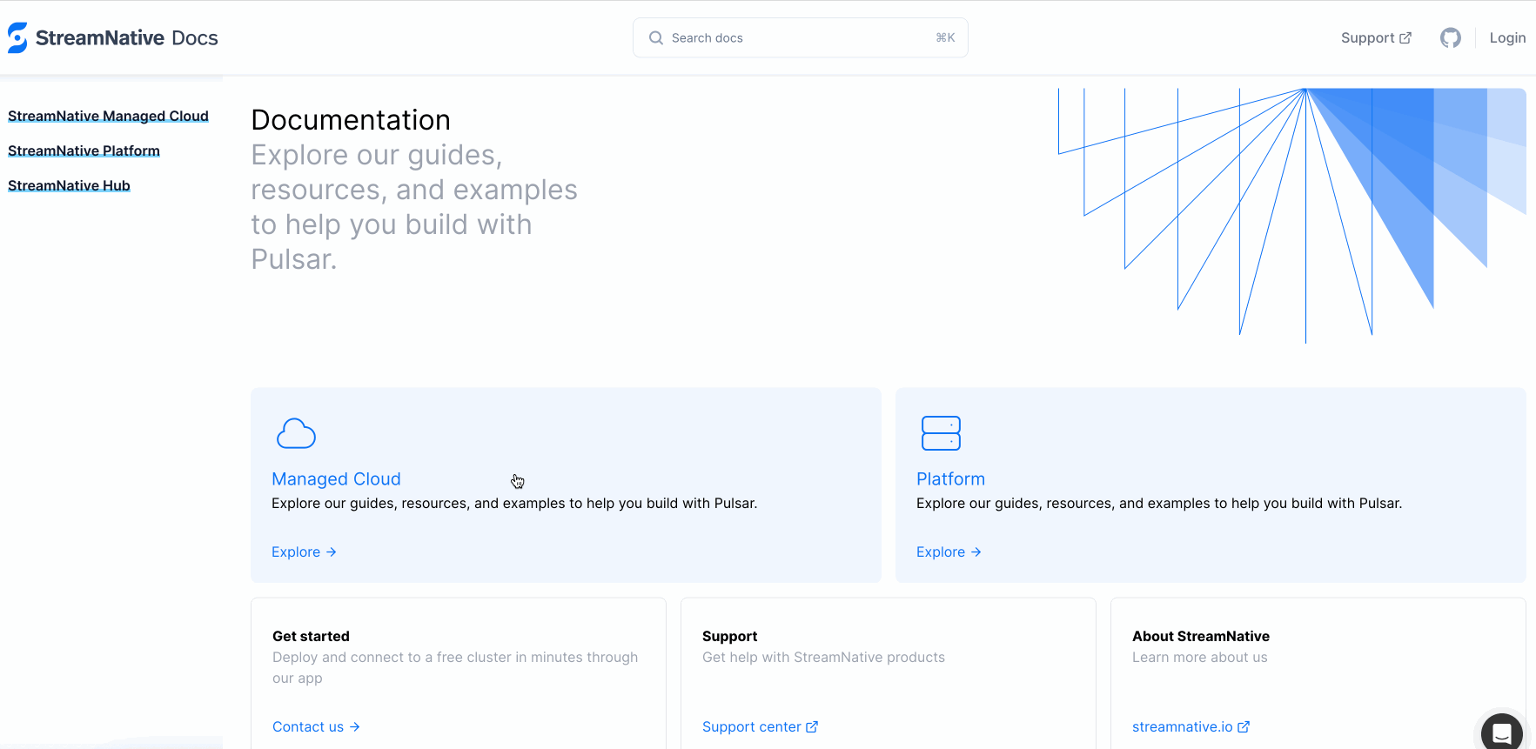
Task: Click the external-link icon beside streamnative.io
Action: pyautogui.click(x=1244, y=726)
